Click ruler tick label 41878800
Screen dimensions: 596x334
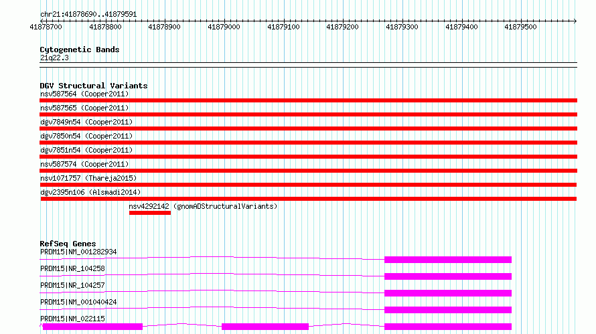coord(105,27)
